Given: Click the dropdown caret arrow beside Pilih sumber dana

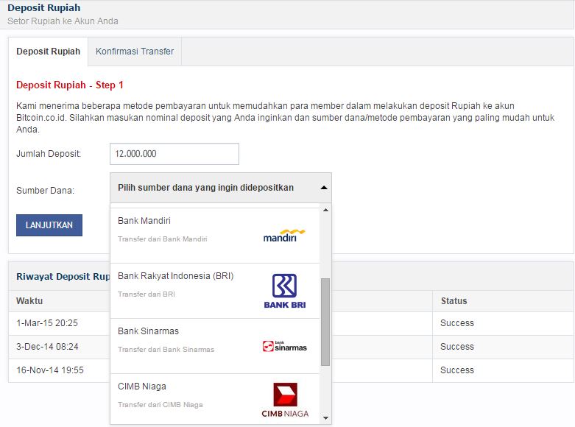Looking at the screenshot, I should (324, 188).
